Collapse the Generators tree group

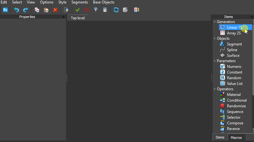tap(214, 22)
